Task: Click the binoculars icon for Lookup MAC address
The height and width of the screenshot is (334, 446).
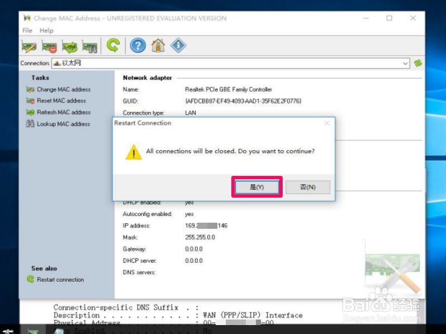Action: 30,124
